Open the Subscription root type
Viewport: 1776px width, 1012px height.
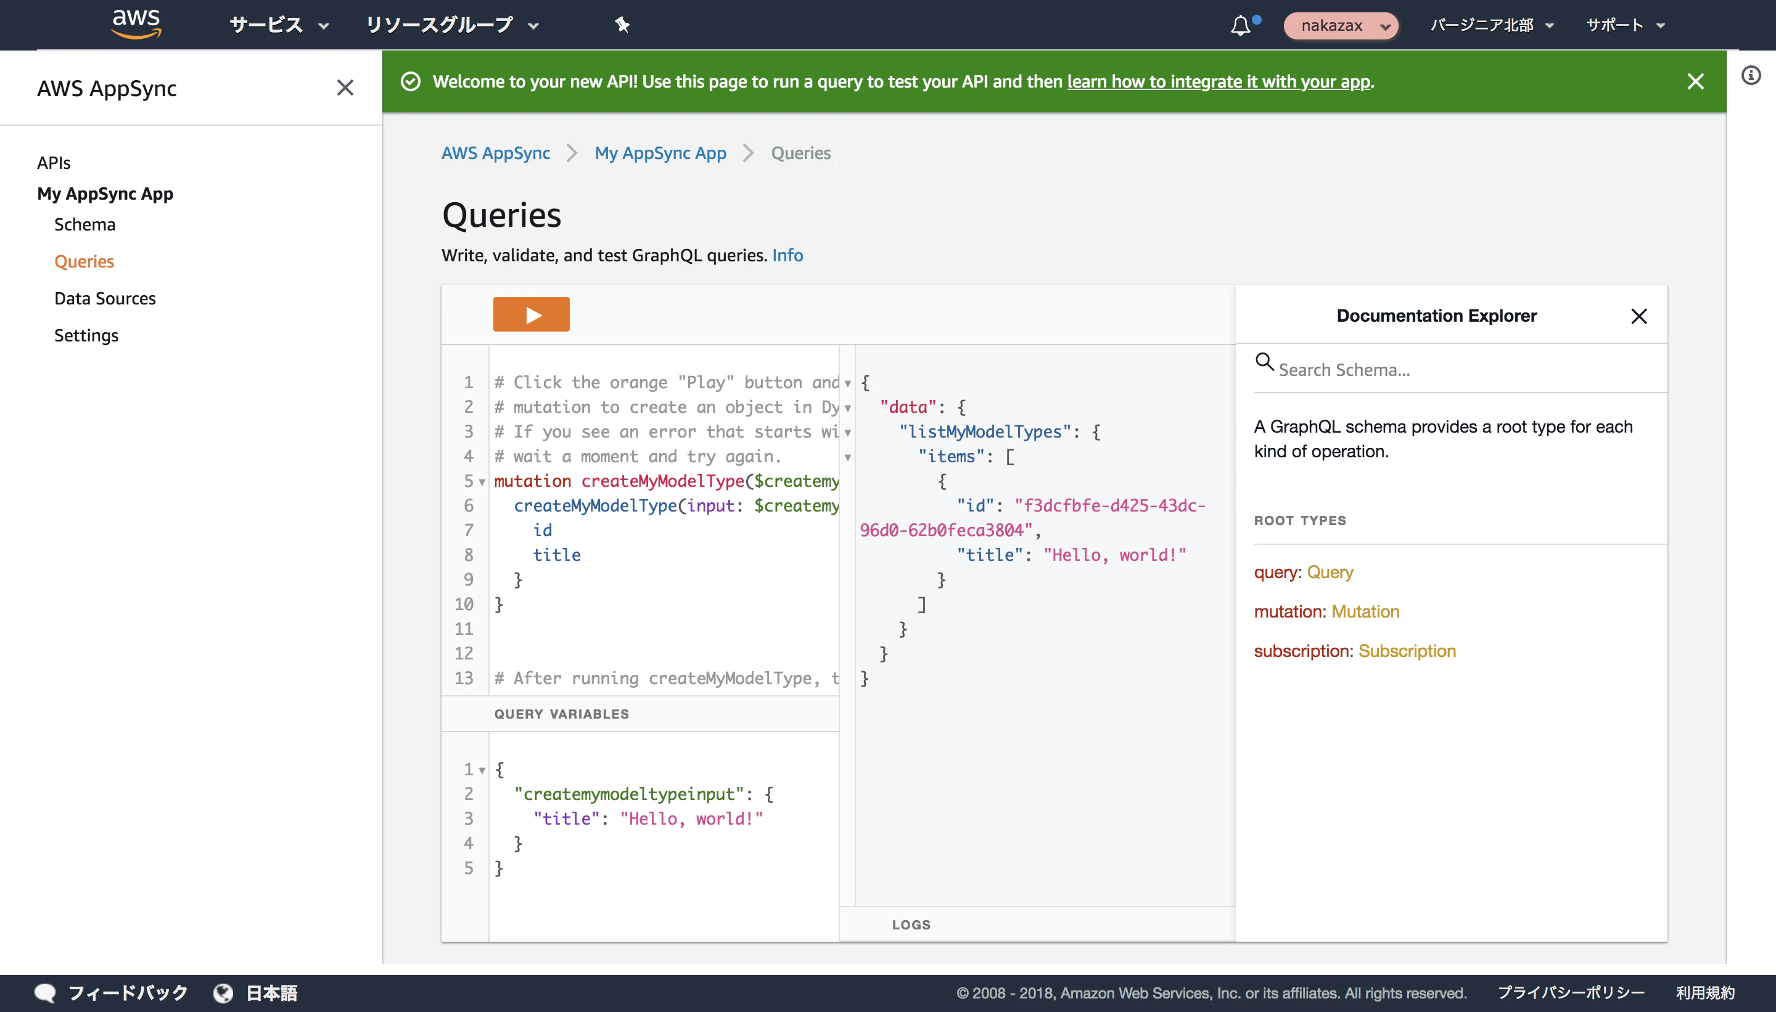click(1407, 651)
